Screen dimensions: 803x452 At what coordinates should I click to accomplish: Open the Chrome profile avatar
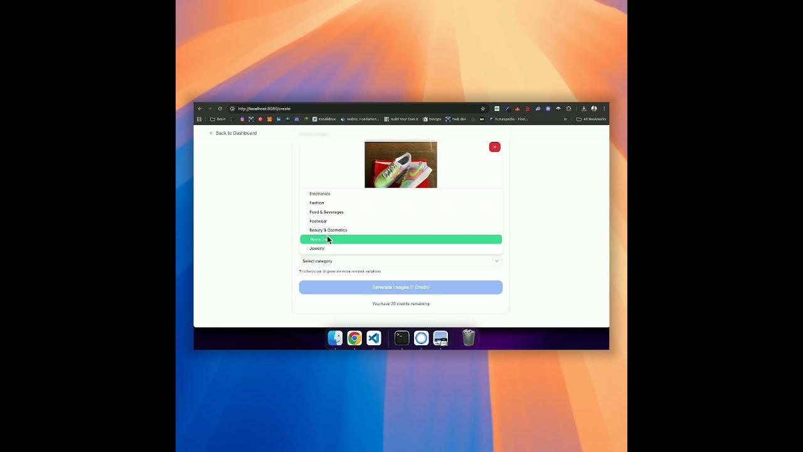point(594,109)
